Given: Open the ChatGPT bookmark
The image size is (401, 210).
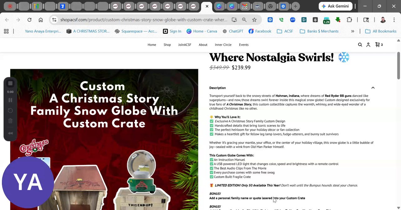Looking at the screenshot, I should click(x=233, y=31).
